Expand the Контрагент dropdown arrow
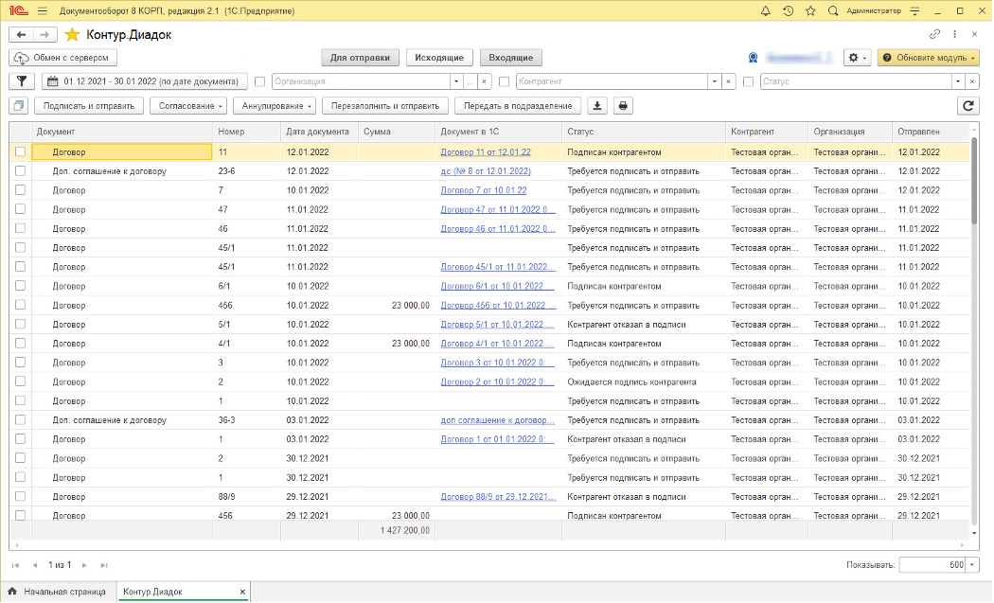The width and height of the screenshot is (994, 603). pyautogui.click(x=715, y=81)
